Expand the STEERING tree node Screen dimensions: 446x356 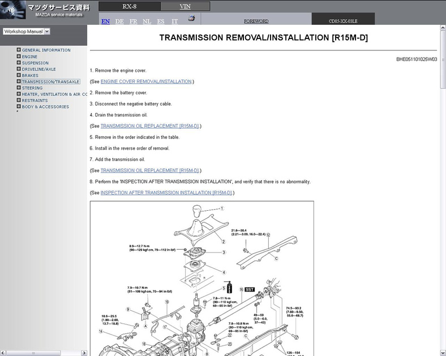(19, 88)
